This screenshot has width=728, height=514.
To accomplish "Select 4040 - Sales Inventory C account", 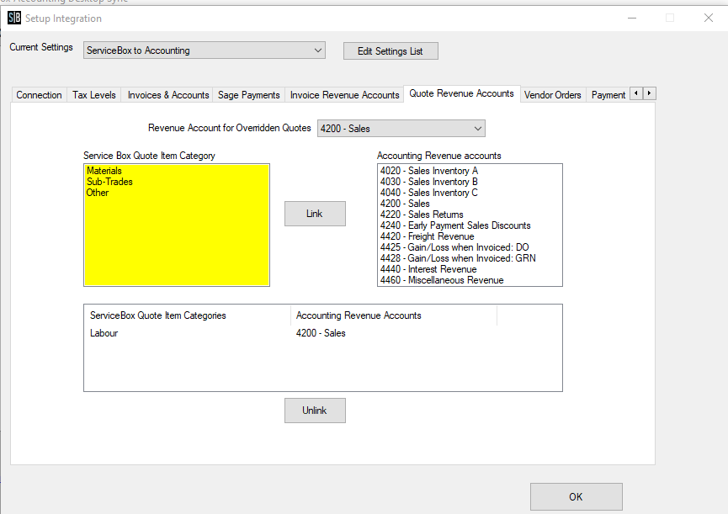I will (x=470, y=193).
